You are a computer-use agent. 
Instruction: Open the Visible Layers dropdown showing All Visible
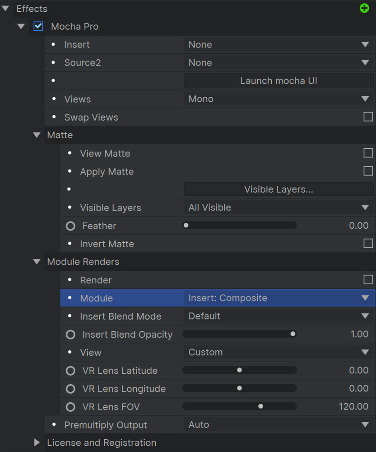click(x=279, y=207)
